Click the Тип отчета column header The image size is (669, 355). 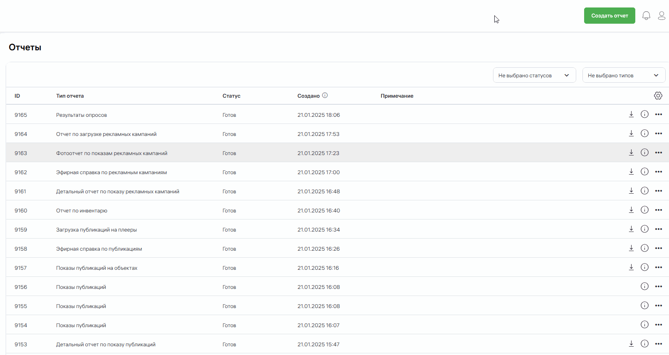pos(70,96)
